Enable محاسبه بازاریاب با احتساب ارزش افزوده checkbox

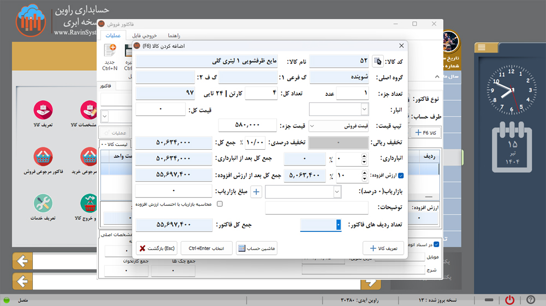tap(219, 204)
